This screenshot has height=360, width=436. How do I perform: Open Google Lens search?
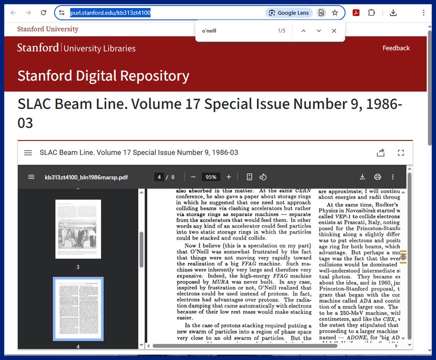pyautogui.click(x=289, y=13)
